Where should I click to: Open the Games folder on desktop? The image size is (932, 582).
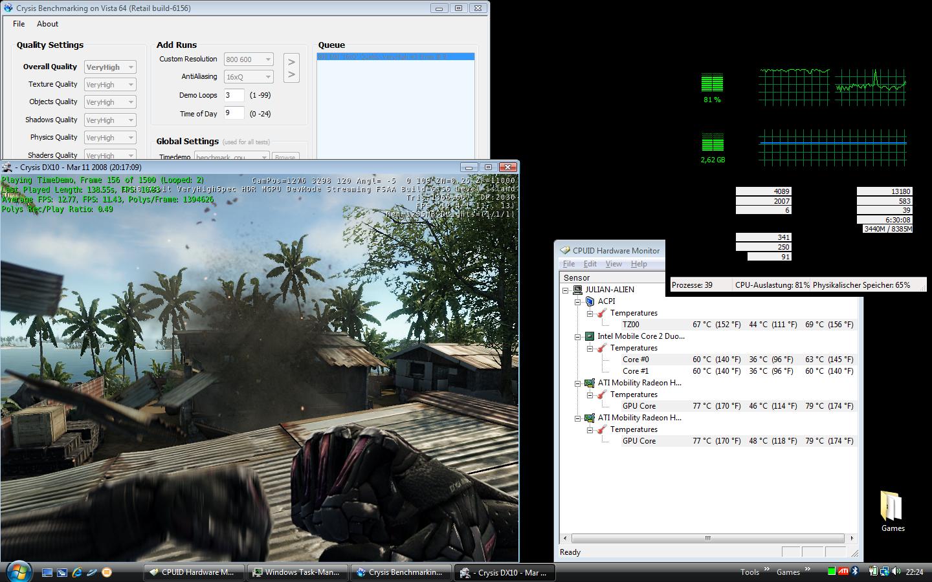click(x=893, y=511)
